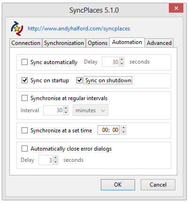Screen dimensions: 189x203
Task: Enable Synchronise at regular intervals
Action: (x=24, y=98)
